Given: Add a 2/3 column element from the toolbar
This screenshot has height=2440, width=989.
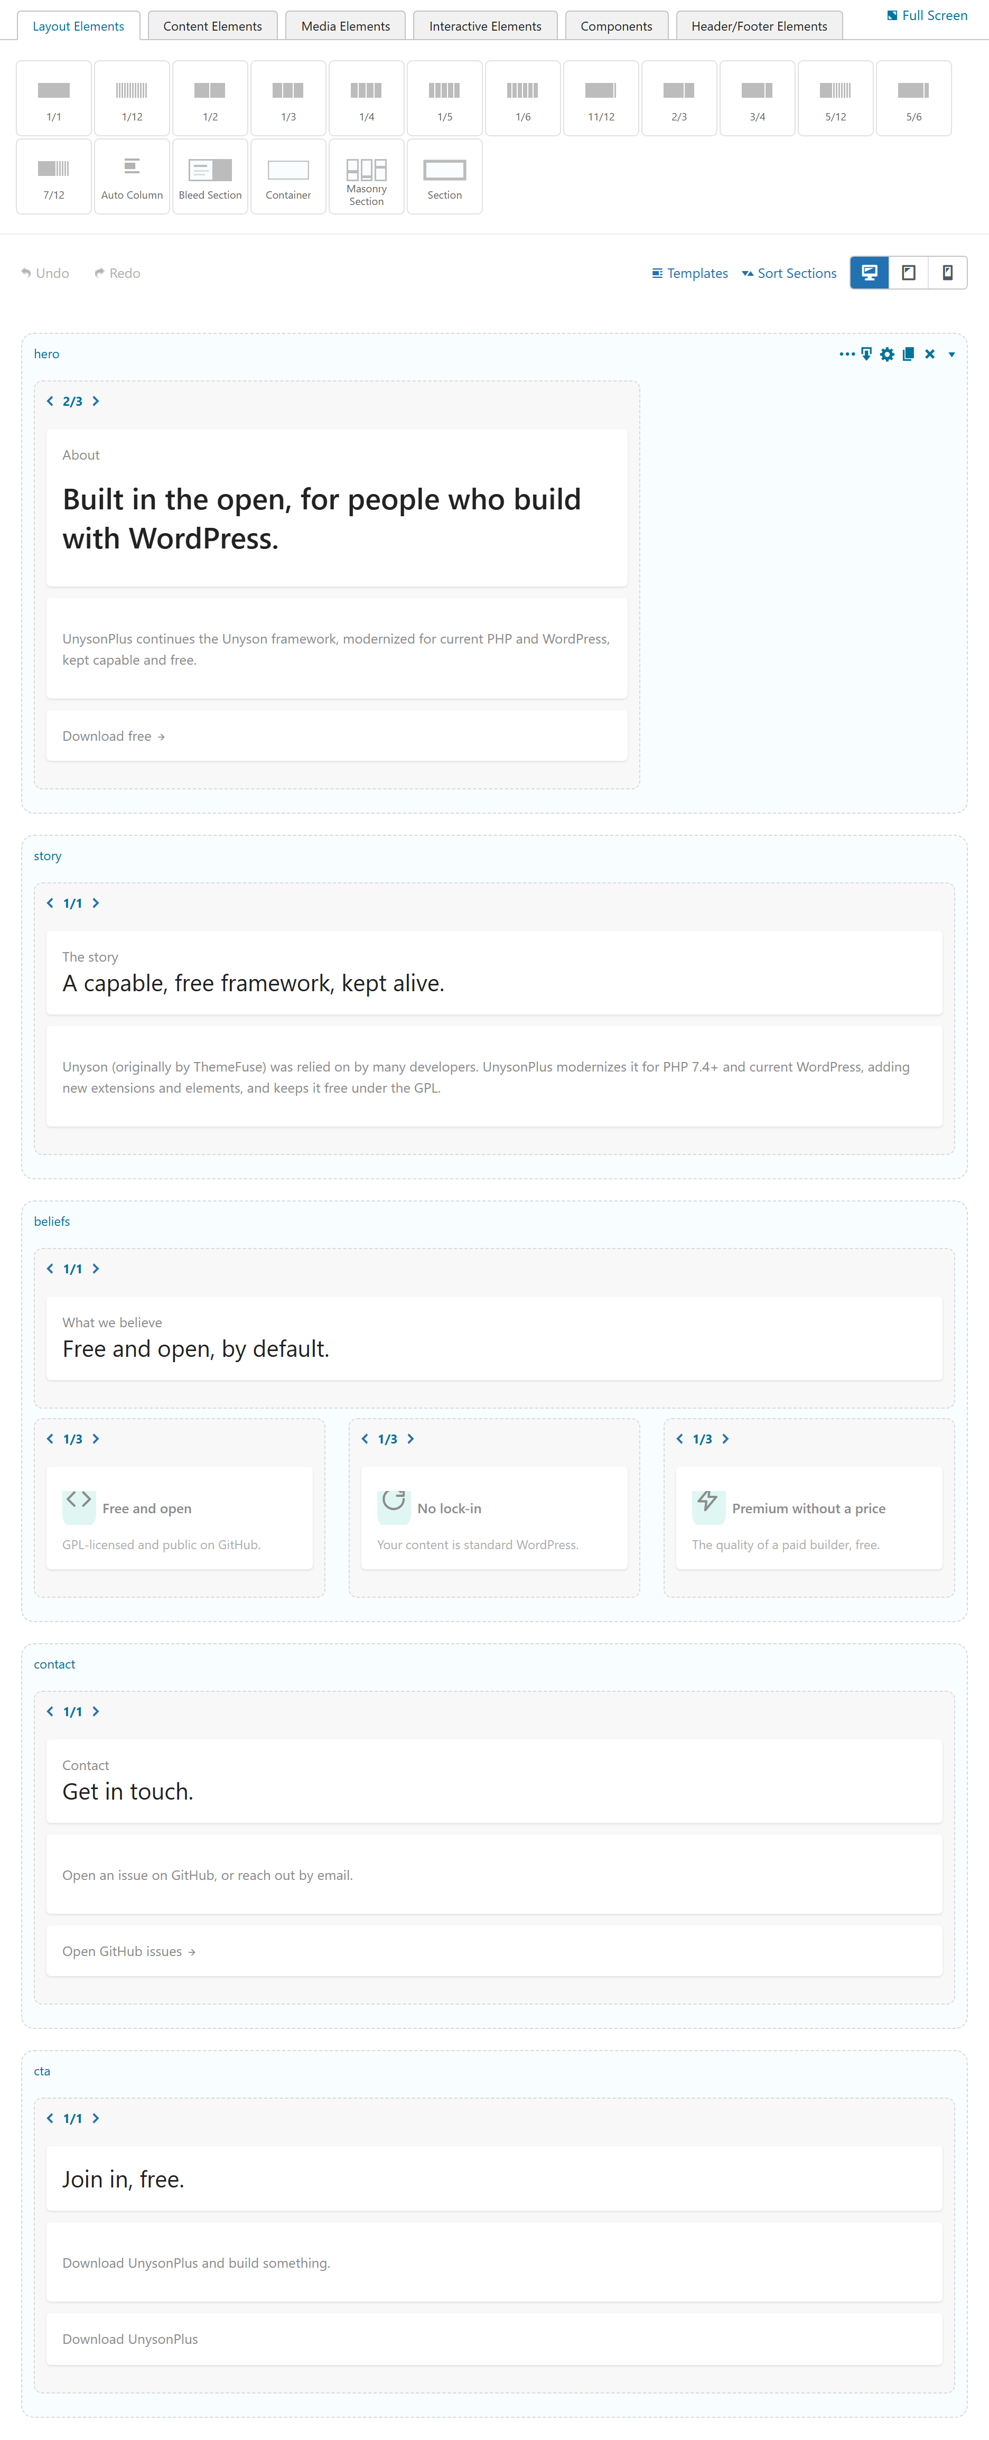Looking at the screenshot, I should [x=679, y=98].
